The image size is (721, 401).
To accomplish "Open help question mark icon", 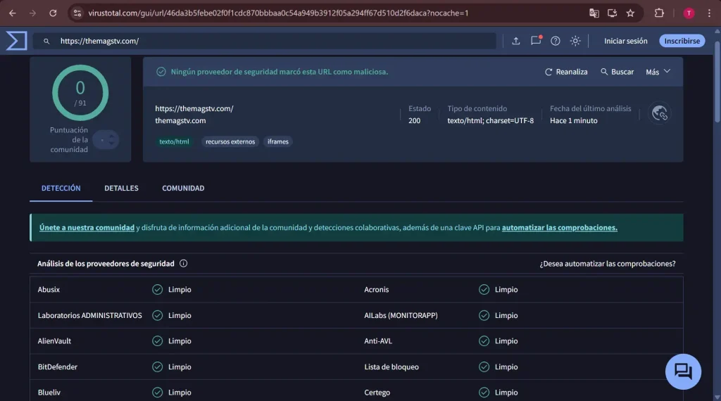I will point(556,41).
